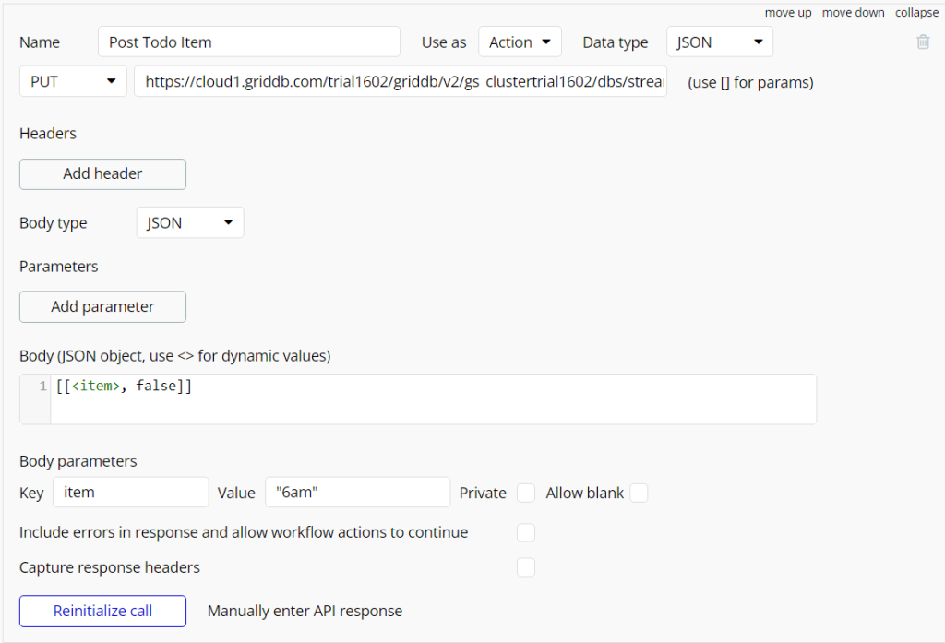945x643 pixels.
Task: Edit the Name field Post Todo Item
Action: [x=249, y=42]
